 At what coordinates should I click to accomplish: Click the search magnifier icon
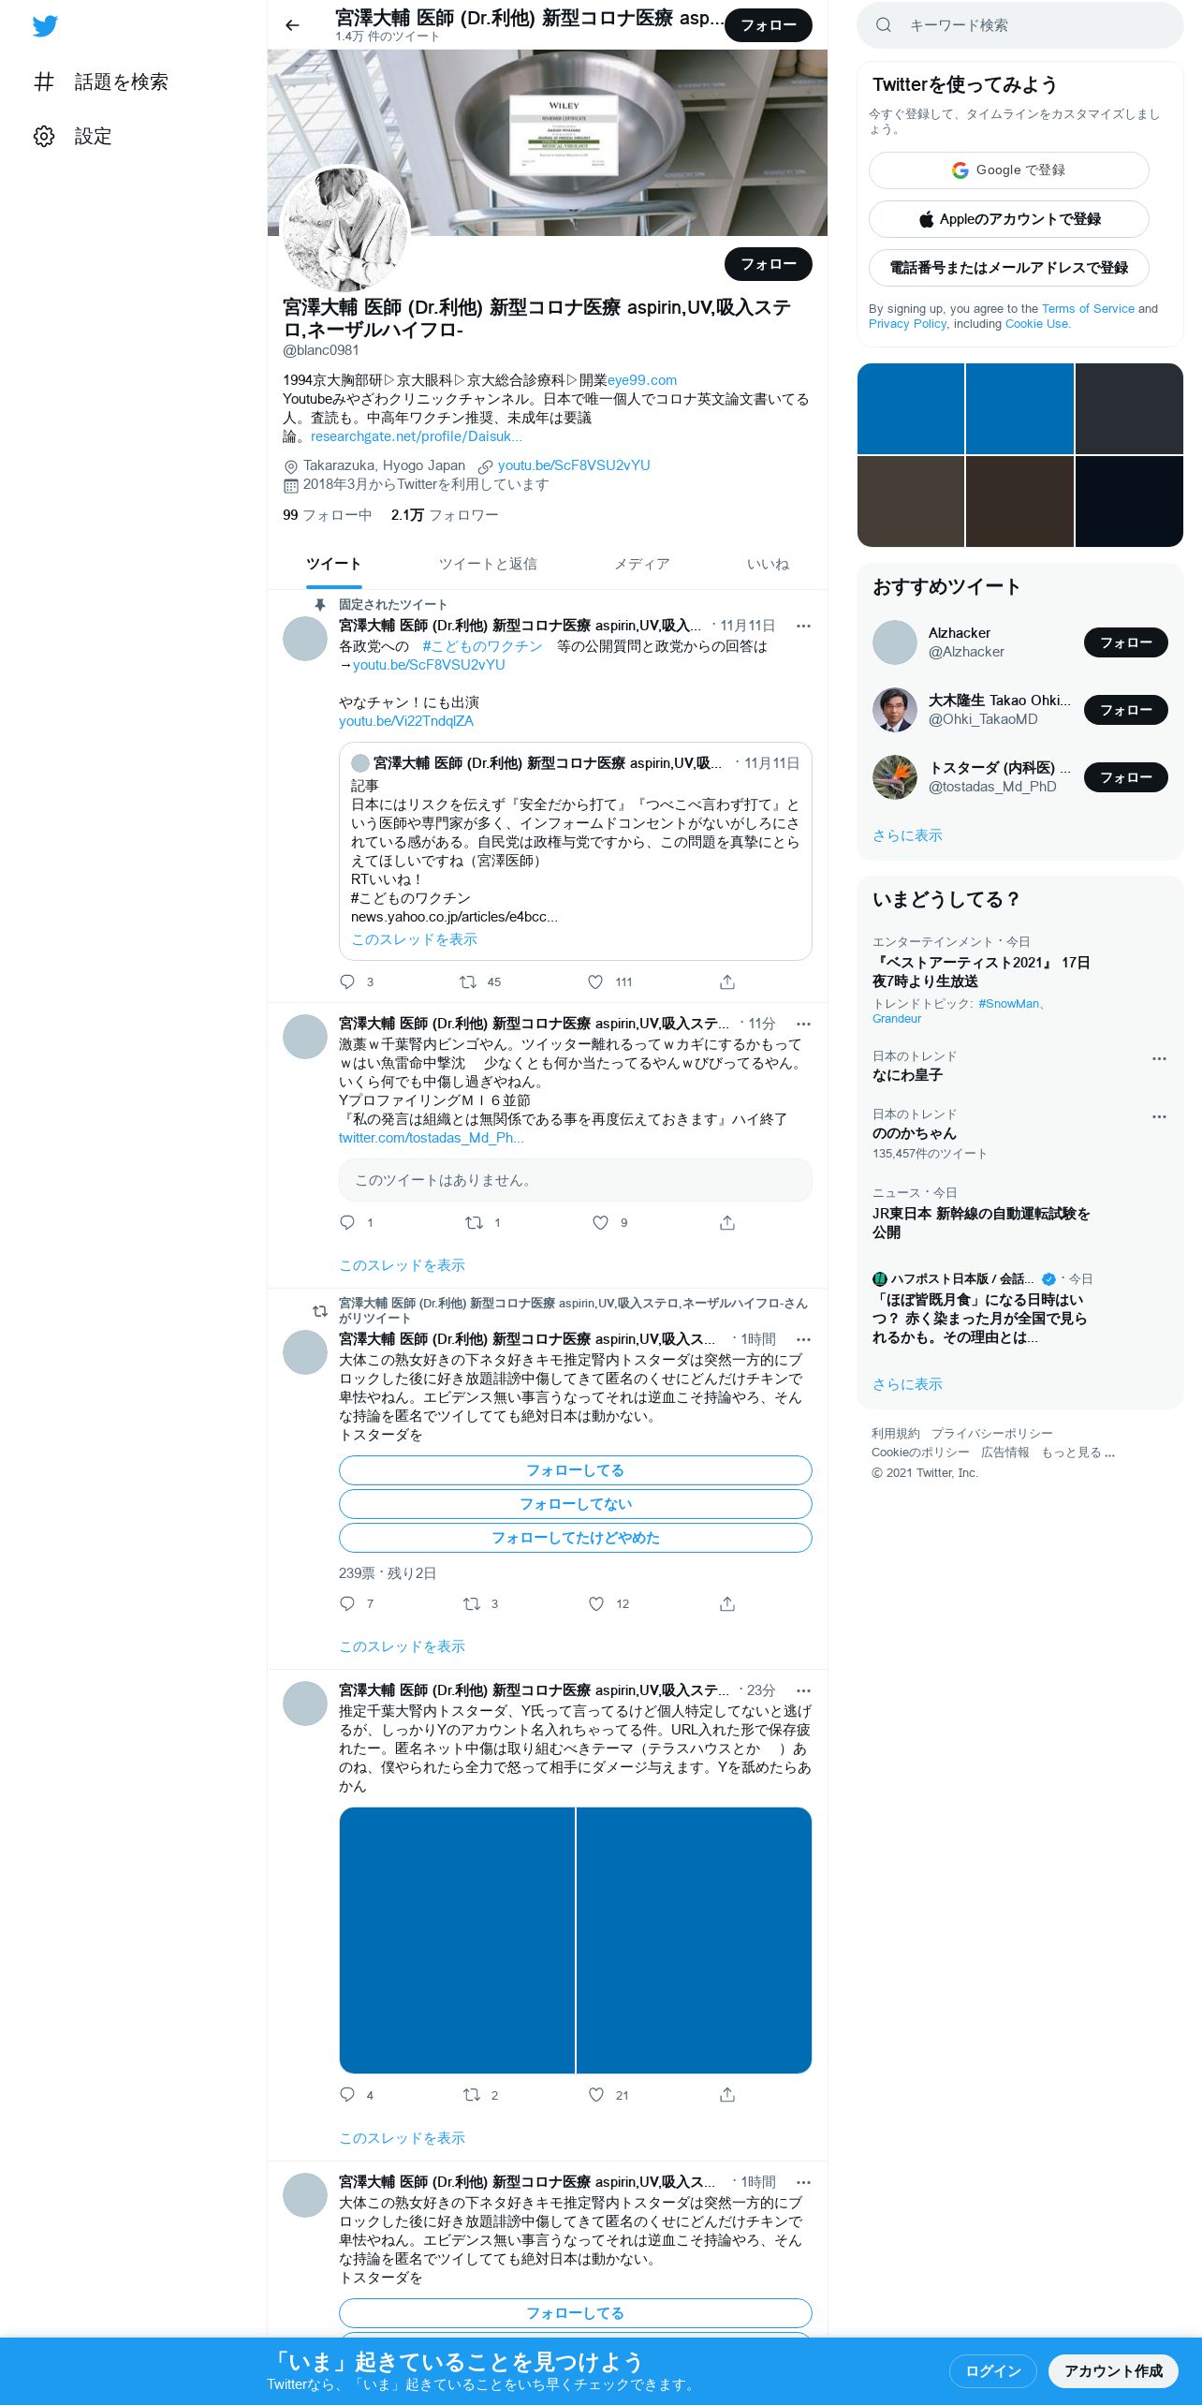point(883,25)
